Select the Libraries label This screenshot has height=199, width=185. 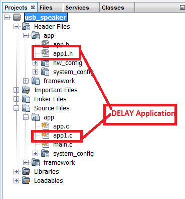47,172
